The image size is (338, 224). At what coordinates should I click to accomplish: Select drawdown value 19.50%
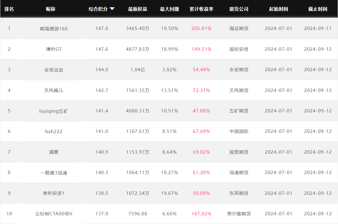point(170,29)
